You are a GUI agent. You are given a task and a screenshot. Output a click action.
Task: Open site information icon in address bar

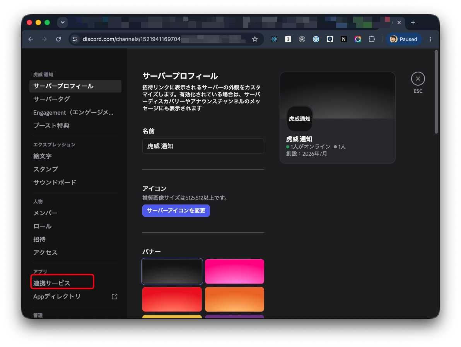[x=75, y=39]
